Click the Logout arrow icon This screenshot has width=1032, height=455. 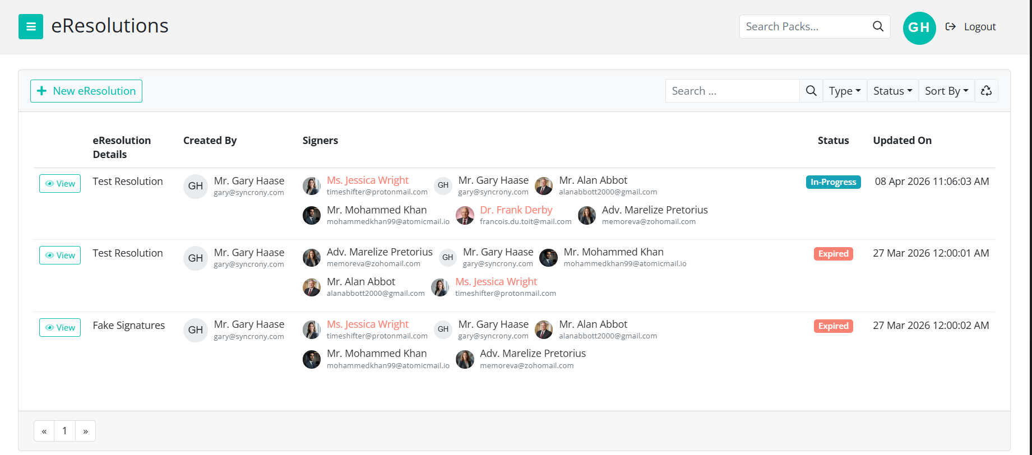click(x=950, y=26)
